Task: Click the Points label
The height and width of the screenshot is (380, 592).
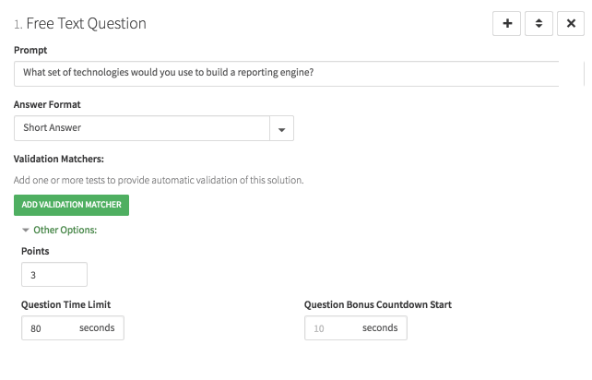Action: [x=36, y=251]
